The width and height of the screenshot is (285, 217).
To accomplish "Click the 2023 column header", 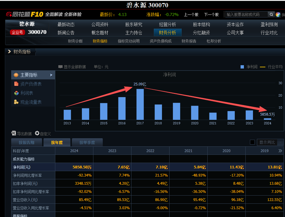I will [112, 151].
